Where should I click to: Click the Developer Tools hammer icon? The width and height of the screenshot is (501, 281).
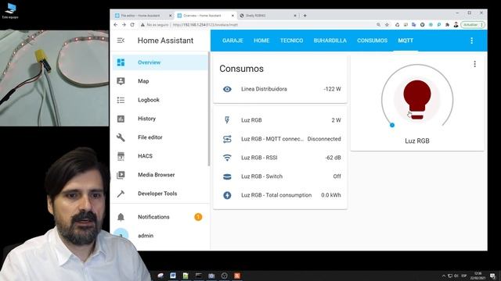click(x=121, y=194)
